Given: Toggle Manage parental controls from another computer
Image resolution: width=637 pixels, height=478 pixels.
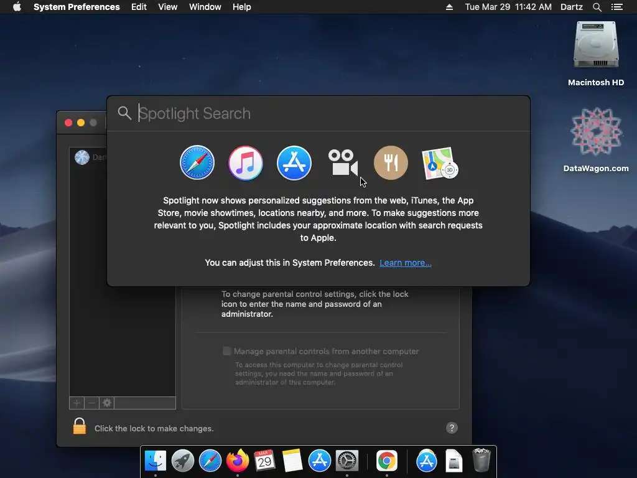Looking at the screenshot, I should pos(226,351).
